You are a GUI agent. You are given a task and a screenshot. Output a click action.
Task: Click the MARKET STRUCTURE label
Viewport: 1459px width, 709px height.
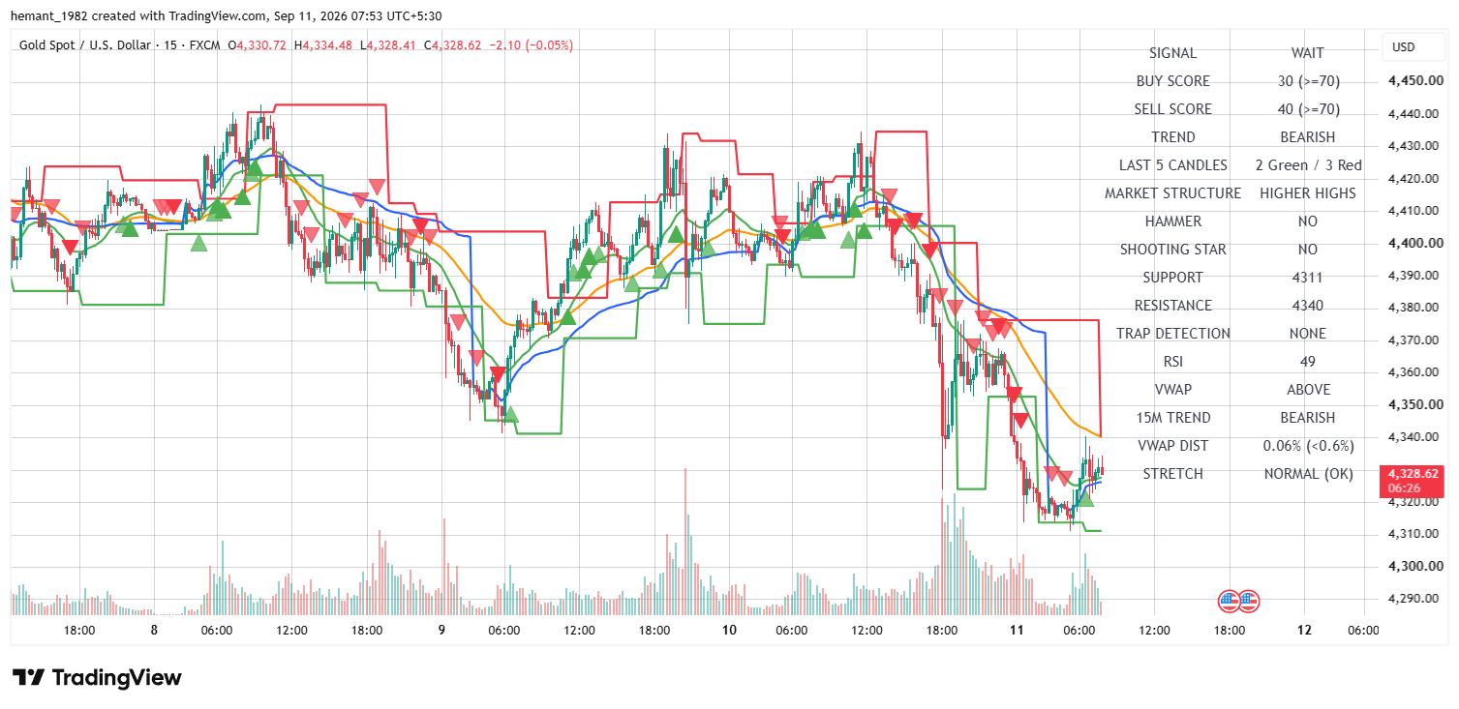pyautogui.click(x=1172, y=193)
